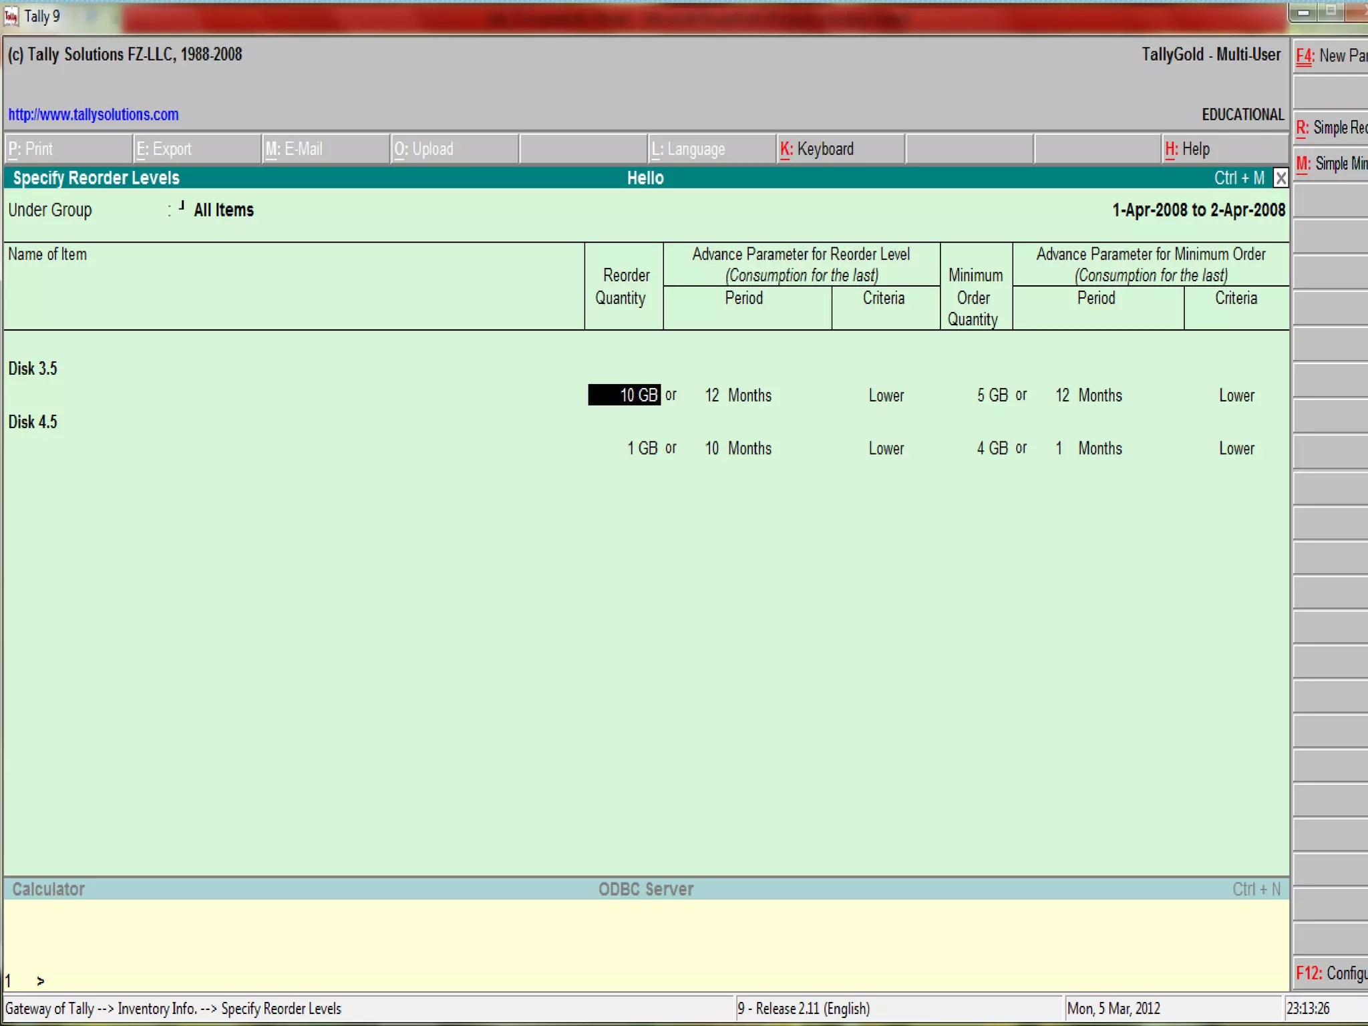Click the Mon, 5 Mar, 2012 date in status bar
1368x1026 pixels.
click(1114, 1009)
